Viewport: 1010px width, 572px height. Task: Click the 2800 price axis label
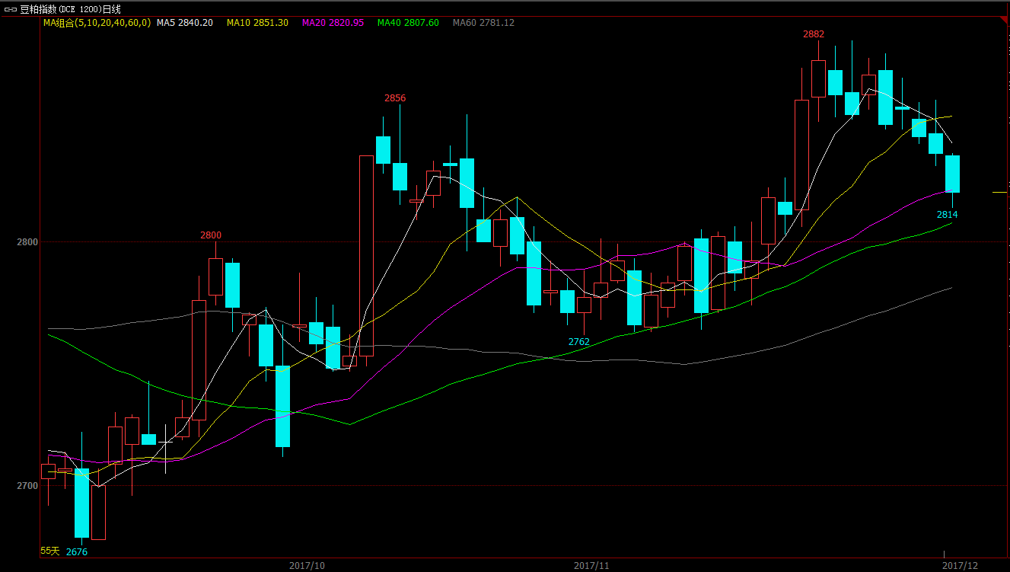27,241
